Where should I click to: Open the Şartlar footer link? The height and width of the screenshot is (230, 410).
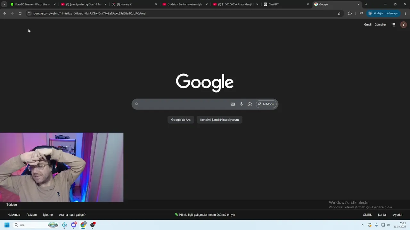[382, 215]
